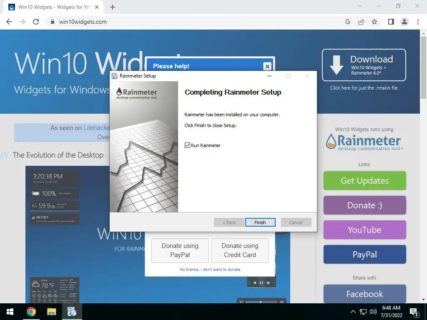Bookmark this page with the star icon
This screenshot has width=427, height=320.
point(374,22)
